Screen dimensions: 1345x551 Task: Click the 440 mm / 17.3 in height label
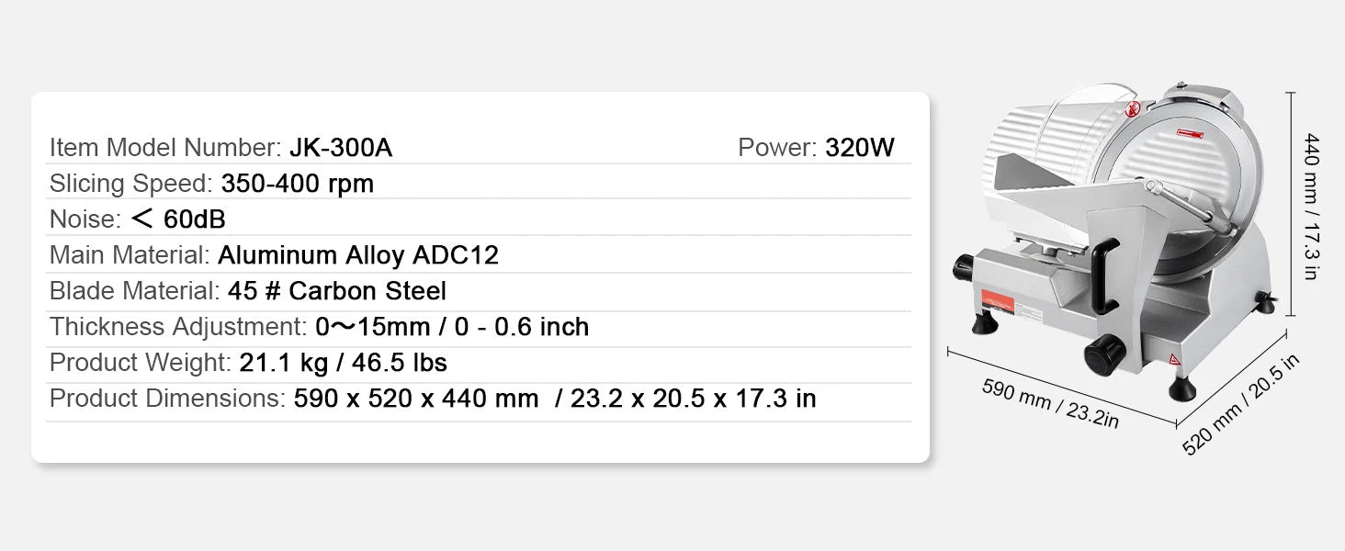[1311, 206]
